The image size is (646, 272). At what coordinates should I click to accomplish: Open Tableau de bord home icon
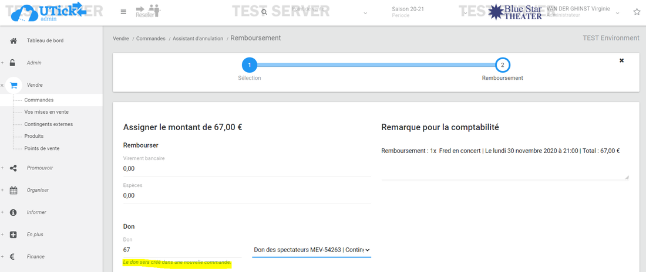(x=14, y=40)
